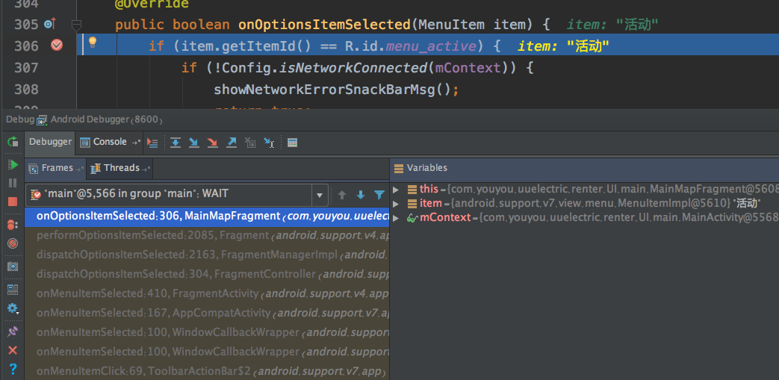Screen dimensions: 779x380
Task: Select the 'this' variable row
Action: 585,190
